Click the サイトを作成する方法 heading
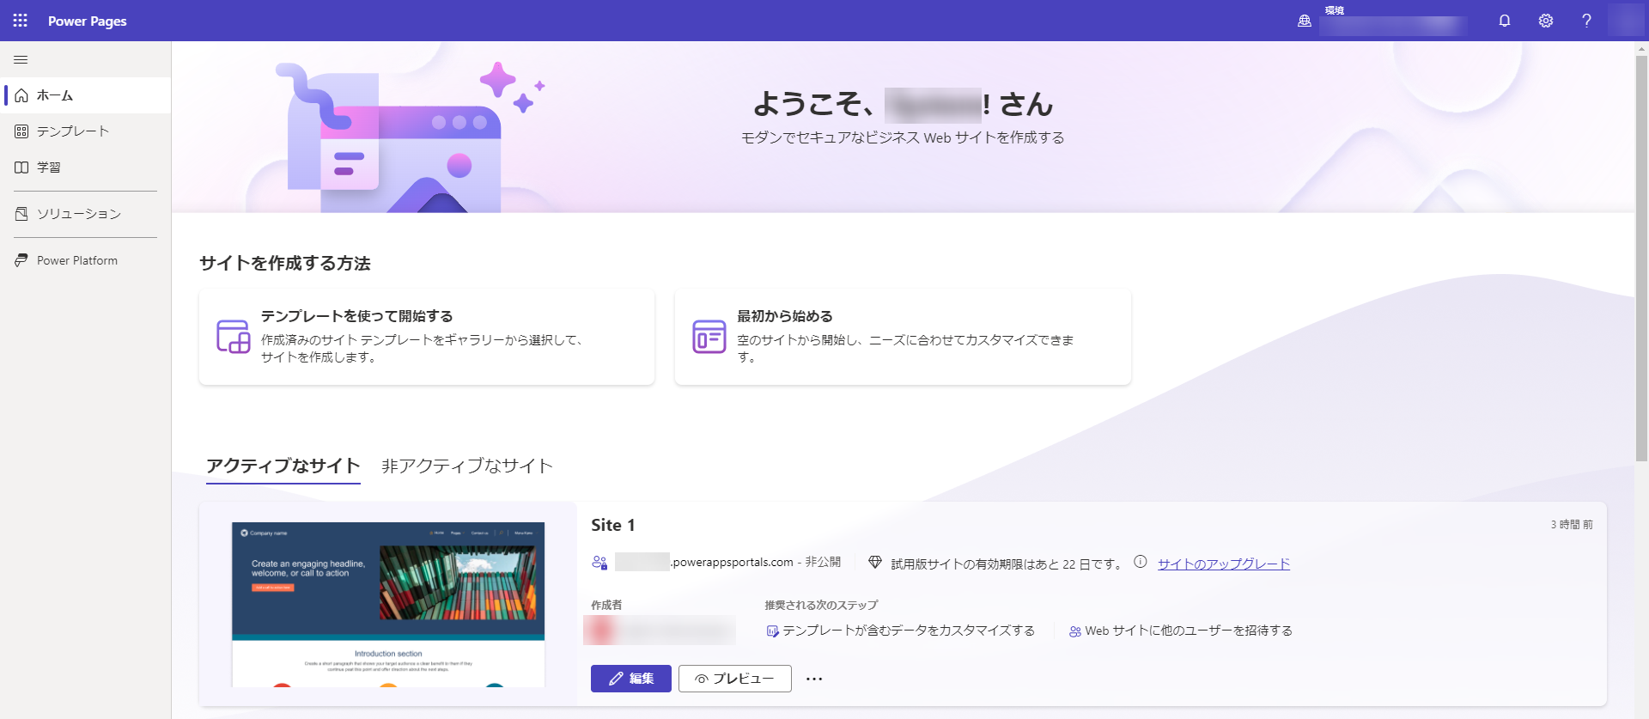Image resolution: width=1649 pixels, height=719 pixels. [x=285, y=264]
